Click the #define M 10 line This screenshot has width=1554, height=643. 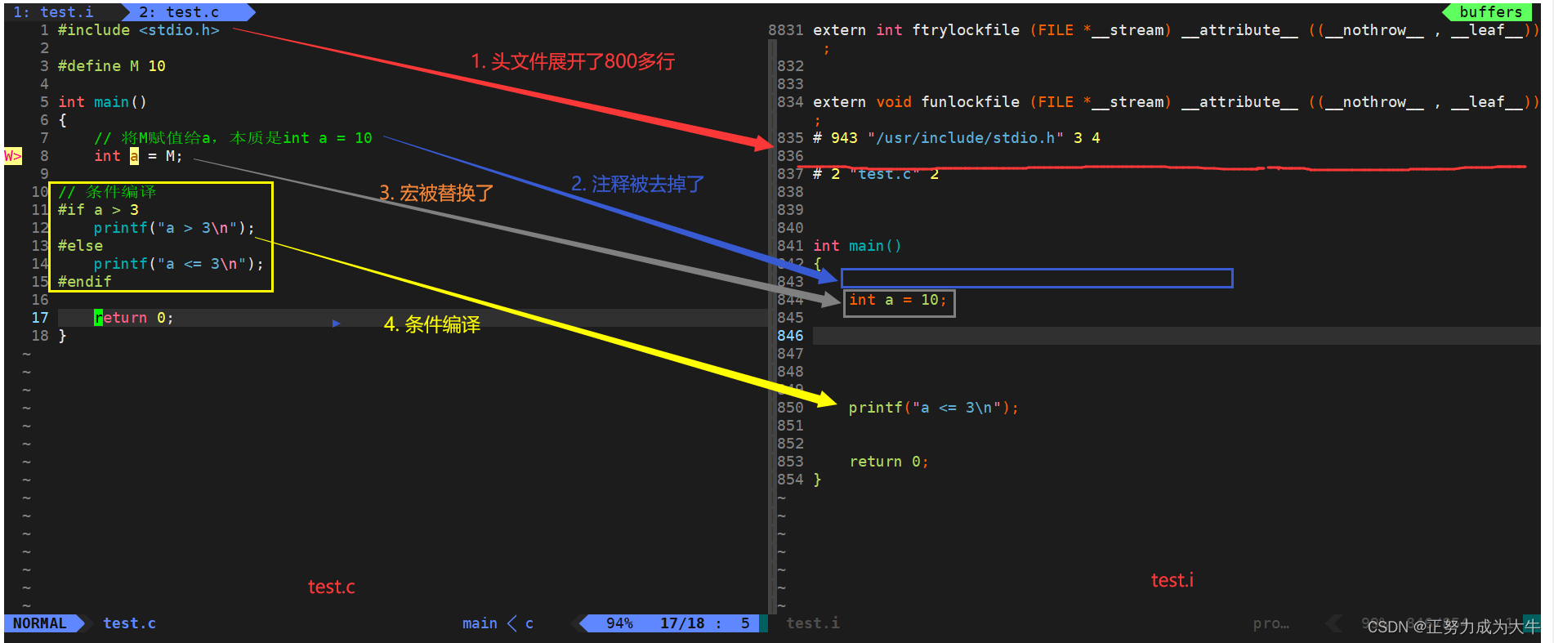[111, 66]
